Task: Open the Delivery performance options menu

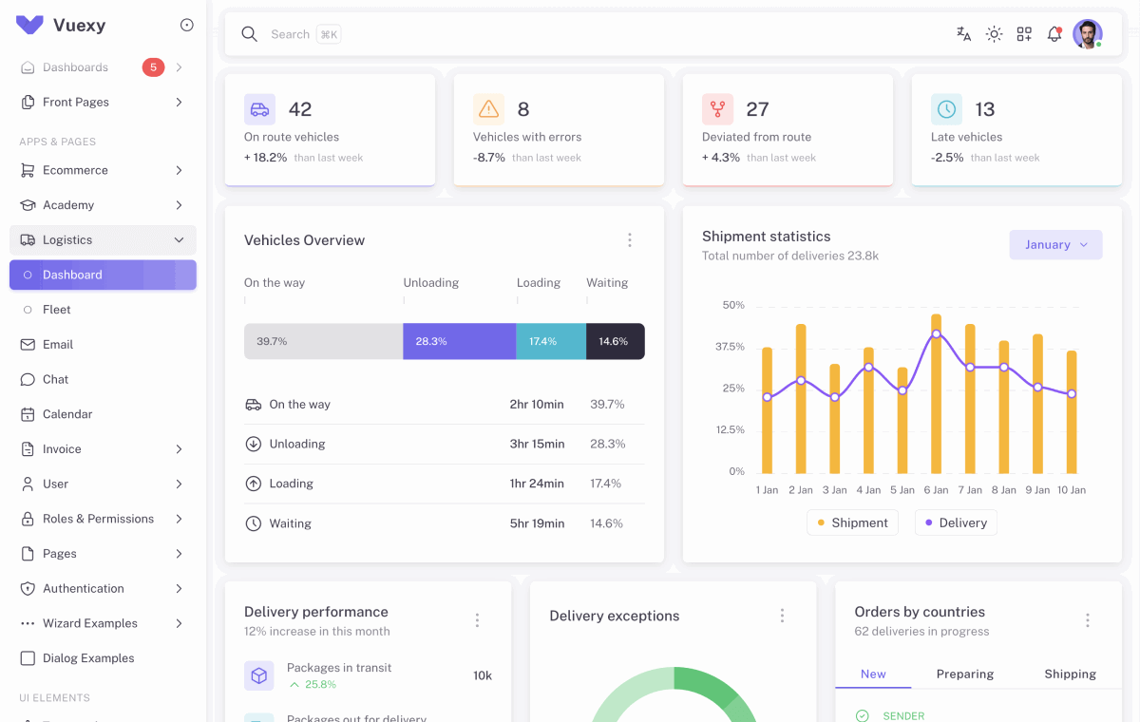Action: (x=477, y=619)
